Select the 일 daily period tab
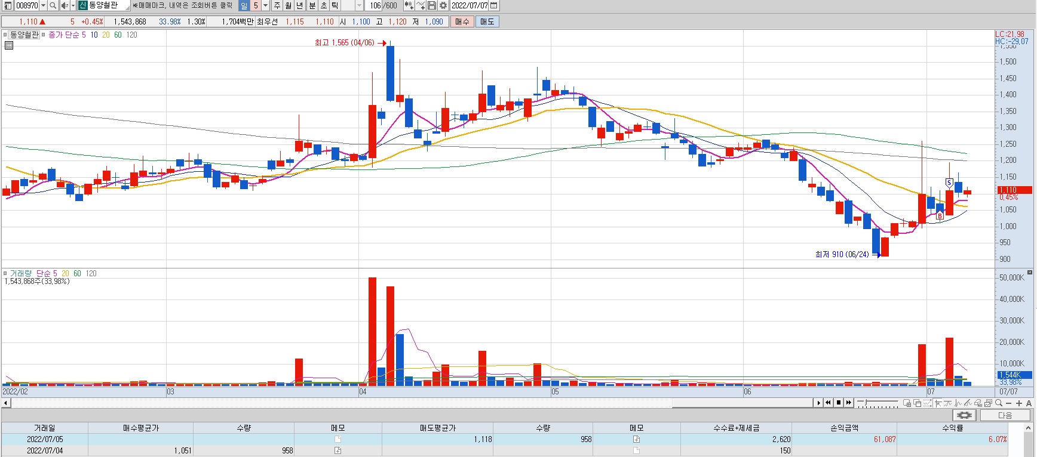1037x457 pixels. [x=244, y=5]
